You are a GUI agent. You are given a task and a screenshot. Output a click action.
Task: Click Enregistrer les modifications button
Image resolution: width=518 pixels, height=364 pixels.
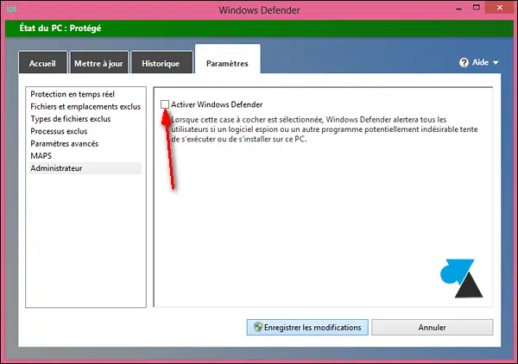tap(307, 328)
